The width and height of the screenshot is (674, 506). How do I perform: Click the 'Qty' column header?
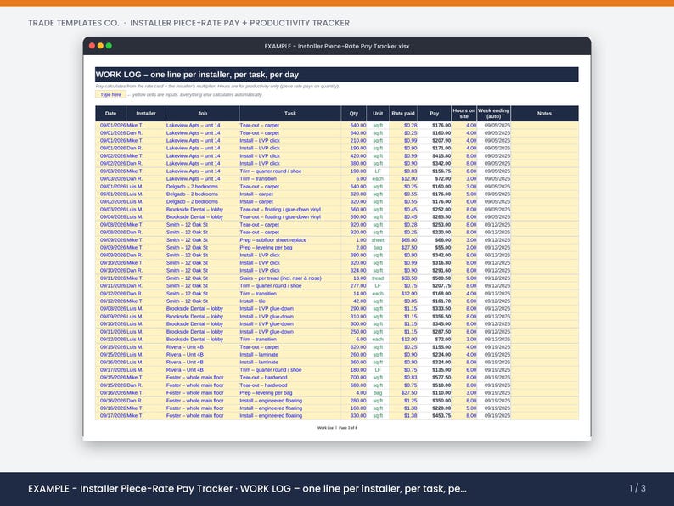pos(354,114)
